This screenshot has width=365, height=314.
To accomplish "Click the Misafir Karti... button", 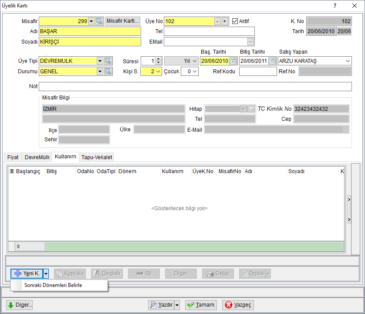I will point(123,21).
